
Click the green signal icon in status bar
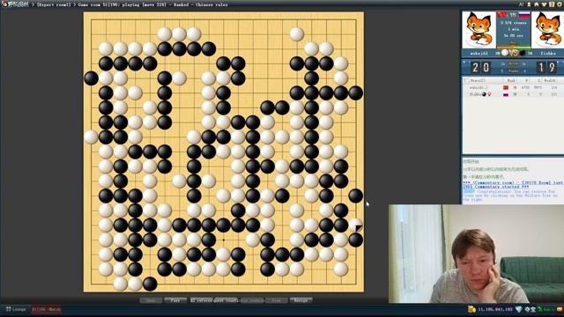[x=540, y=309]
